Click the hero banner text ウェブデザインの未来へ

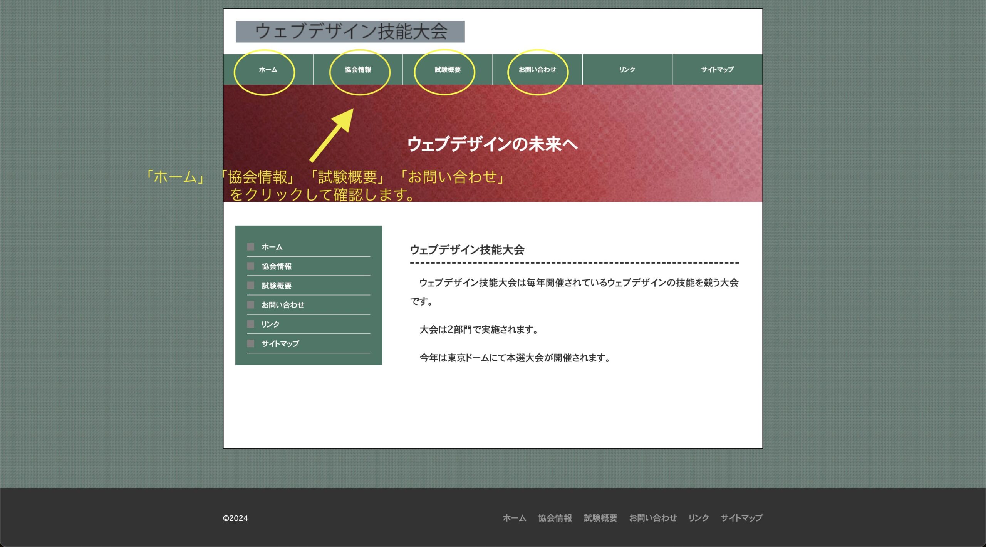point(493,144)
